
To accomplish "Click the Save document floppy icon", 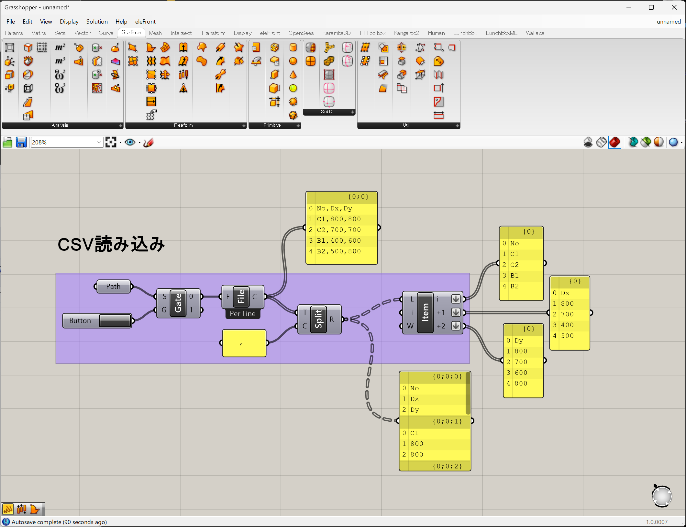I will (x=21, y=142).
